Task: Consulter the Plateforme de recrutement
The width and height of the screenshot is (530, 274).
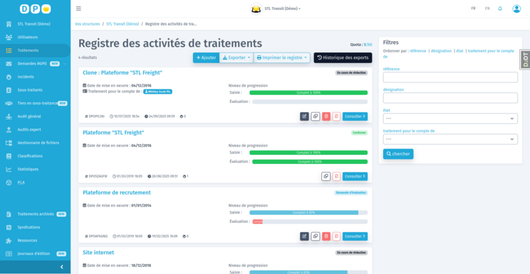Action: (355, 236)
